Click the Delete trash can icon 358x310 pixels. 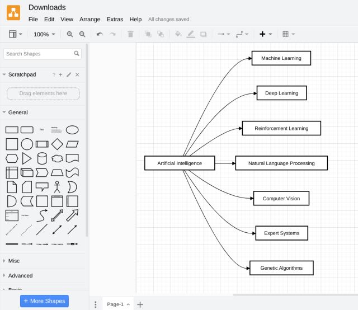pyautogui.click(x=130, y=34)
